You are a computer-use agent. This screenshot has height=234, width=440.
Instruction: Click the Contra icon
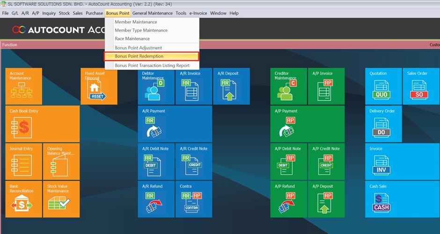(193, 199)
